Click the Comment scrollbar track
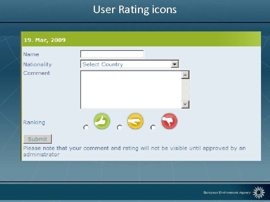This screenshot has height=202, width=270. tap(185, 90)
